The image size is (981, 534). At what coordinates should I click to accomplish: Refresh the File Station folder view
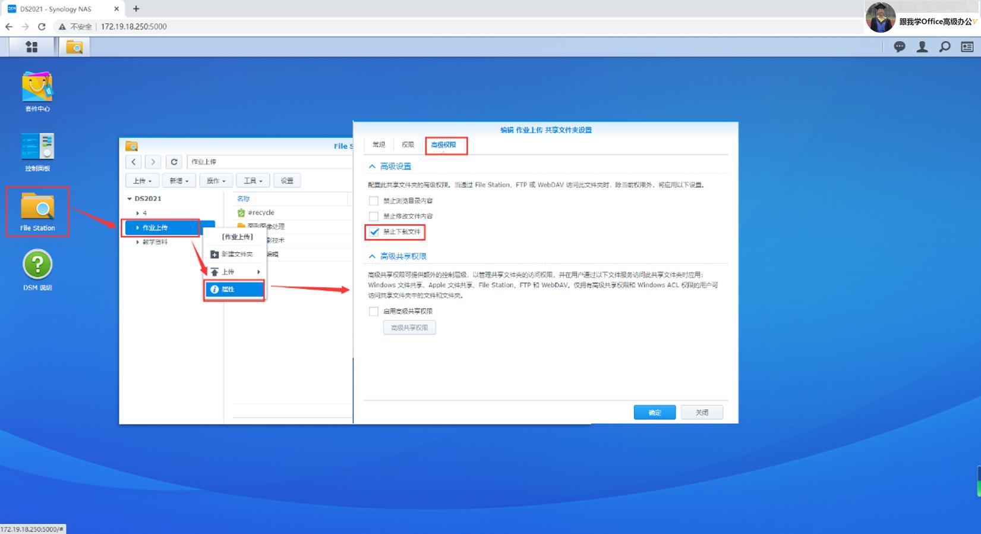click(x=174, y=162)
